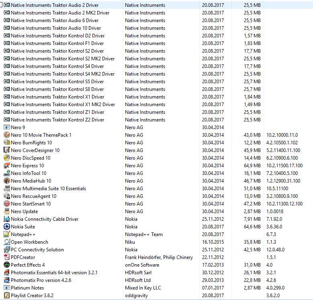Click the Platinum Notes icon
This screenshot has width=313, height=300.
click(x=7, y=288)
